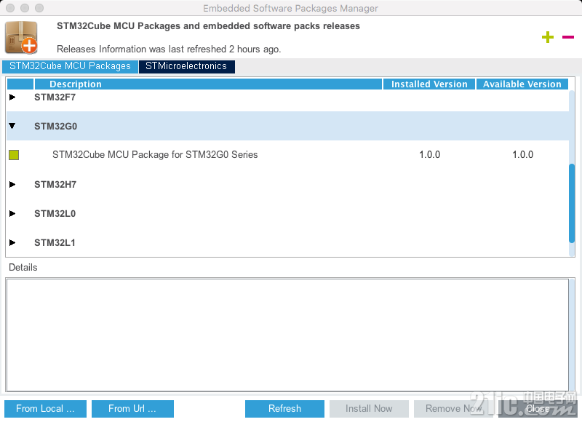This screenshot has width=582, height=422.
Task: Switch to STM32Cube MCU Packages tab
Action: 70,66
